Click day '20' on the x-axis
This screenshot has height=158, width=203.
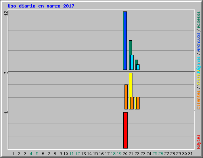pyautogui.click(x=125, y=154)
